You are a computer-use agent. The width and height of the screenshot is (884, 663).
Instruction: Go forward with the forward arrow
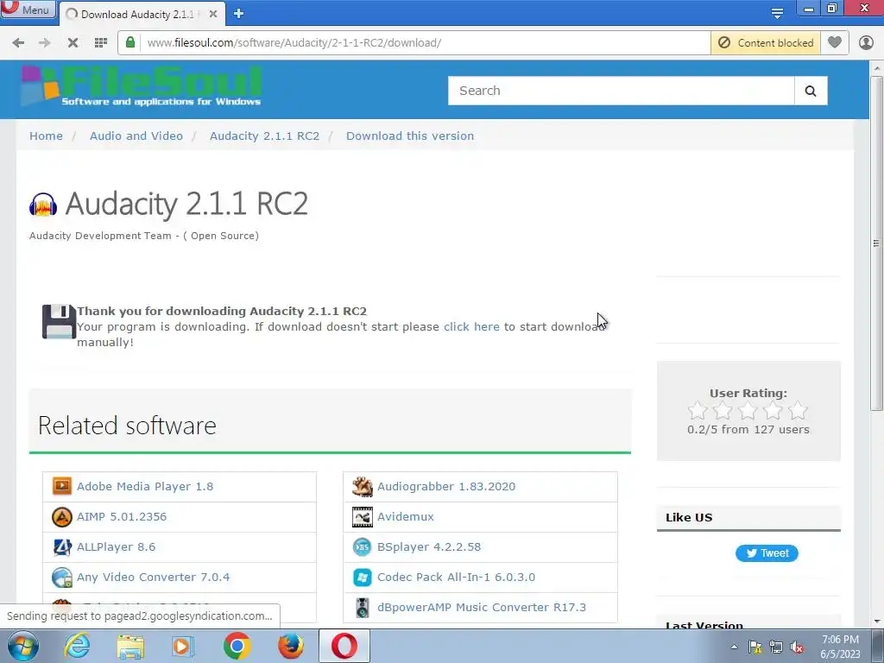(45, 43)
